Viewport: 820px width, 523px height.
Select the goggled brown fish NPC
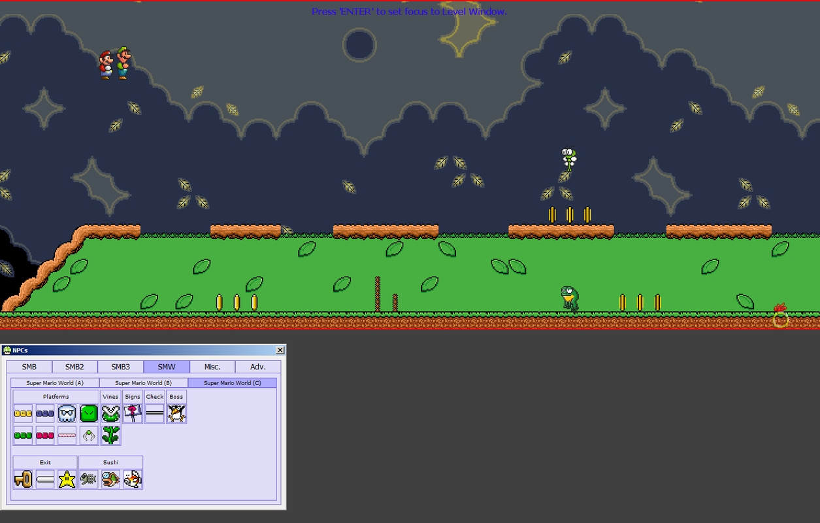click(x=110, y=479)
